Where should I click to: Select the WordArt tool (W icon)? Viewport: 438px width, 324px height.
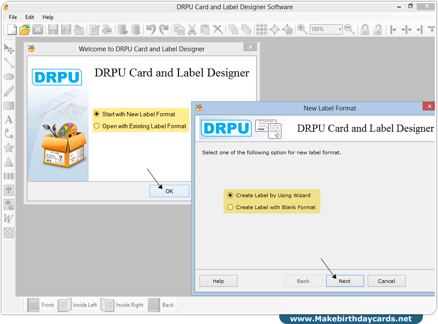tap(9, 218)
